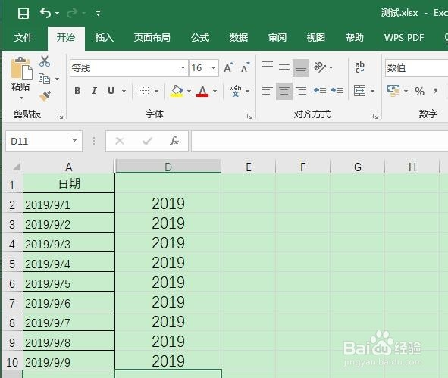Screen dimensions: 448x378
Task: Activate the Format Painter brush
Action: [x=45, y=96]
